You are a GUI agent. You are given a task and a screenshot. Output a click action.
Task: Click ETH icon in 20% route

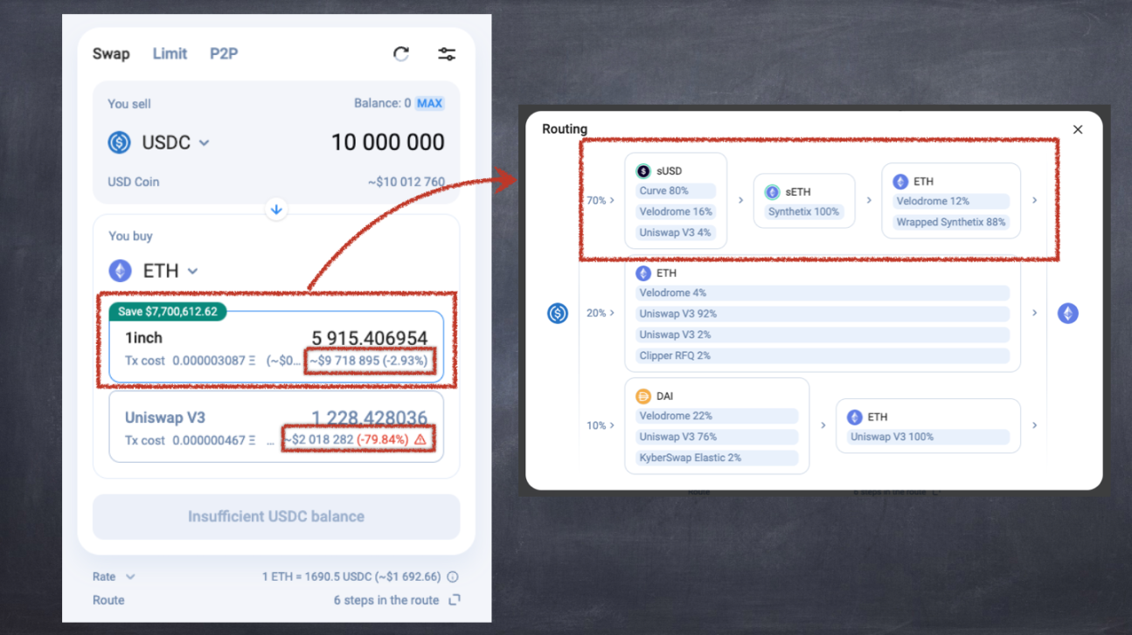[643, 273]
